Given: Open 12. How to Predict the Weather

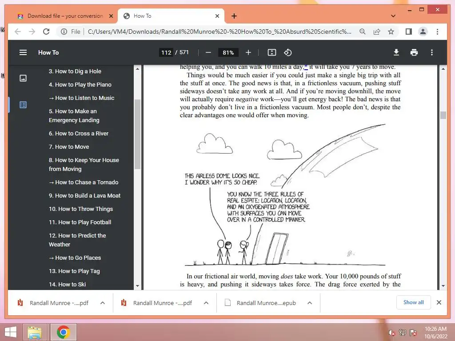Looking at the screenshot, I should (x=77, y=240).
